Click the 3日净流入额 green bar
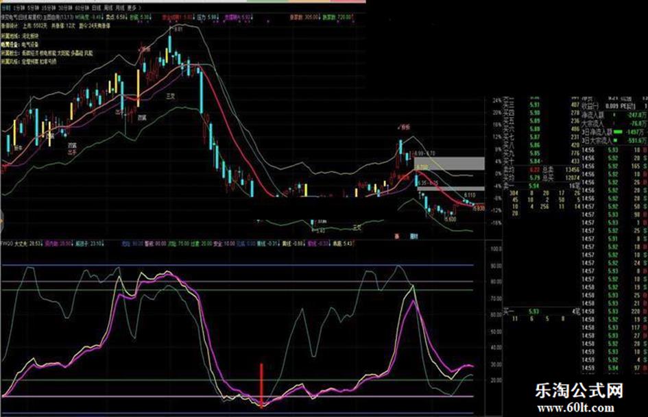The height and width of the screenshot is (417, 648). pyautogui.click(x=618, y=132)
